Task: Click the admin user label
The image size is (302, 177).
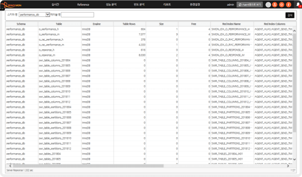Action: pyautogui.click(x=230, y=4)
